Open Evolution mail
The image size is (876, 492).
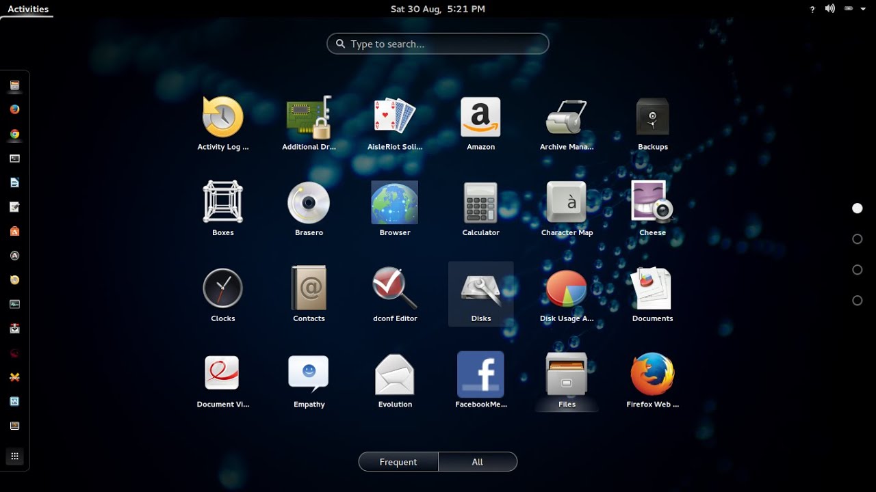(x=395, y=381)
